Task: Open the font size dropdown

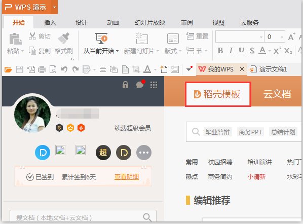Action: 282,37
